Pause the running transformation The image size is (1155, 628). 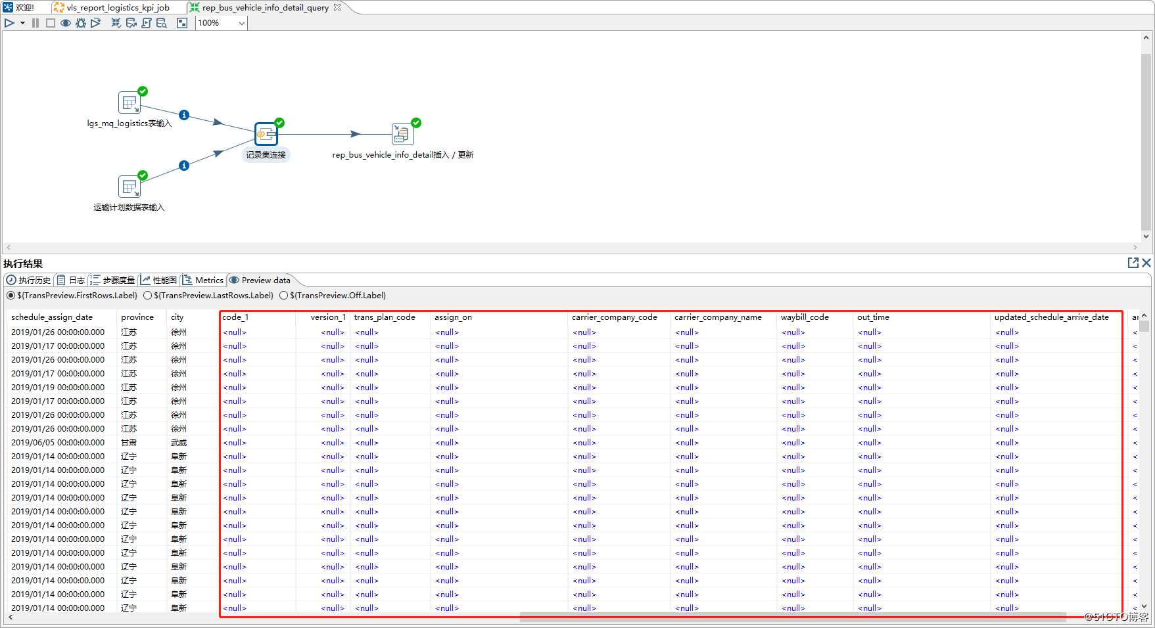click(35, 23)
